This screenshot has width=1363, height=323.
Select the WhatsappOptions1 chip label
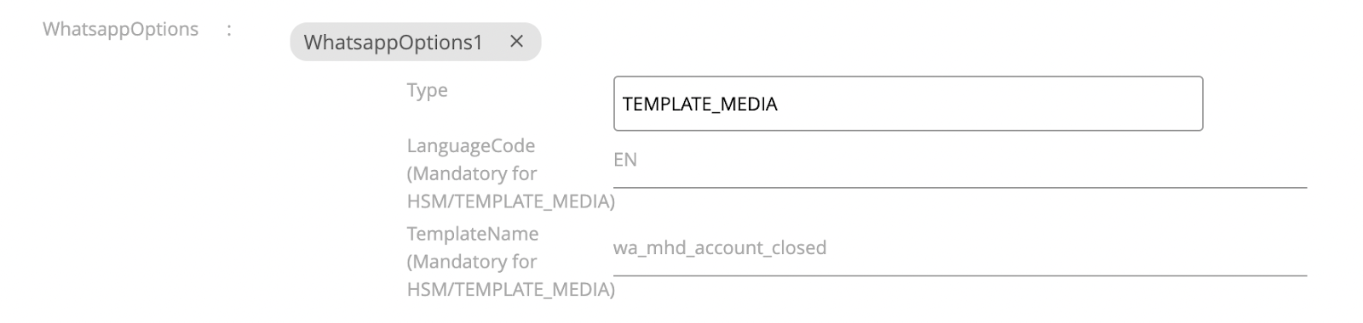[393, 42]
